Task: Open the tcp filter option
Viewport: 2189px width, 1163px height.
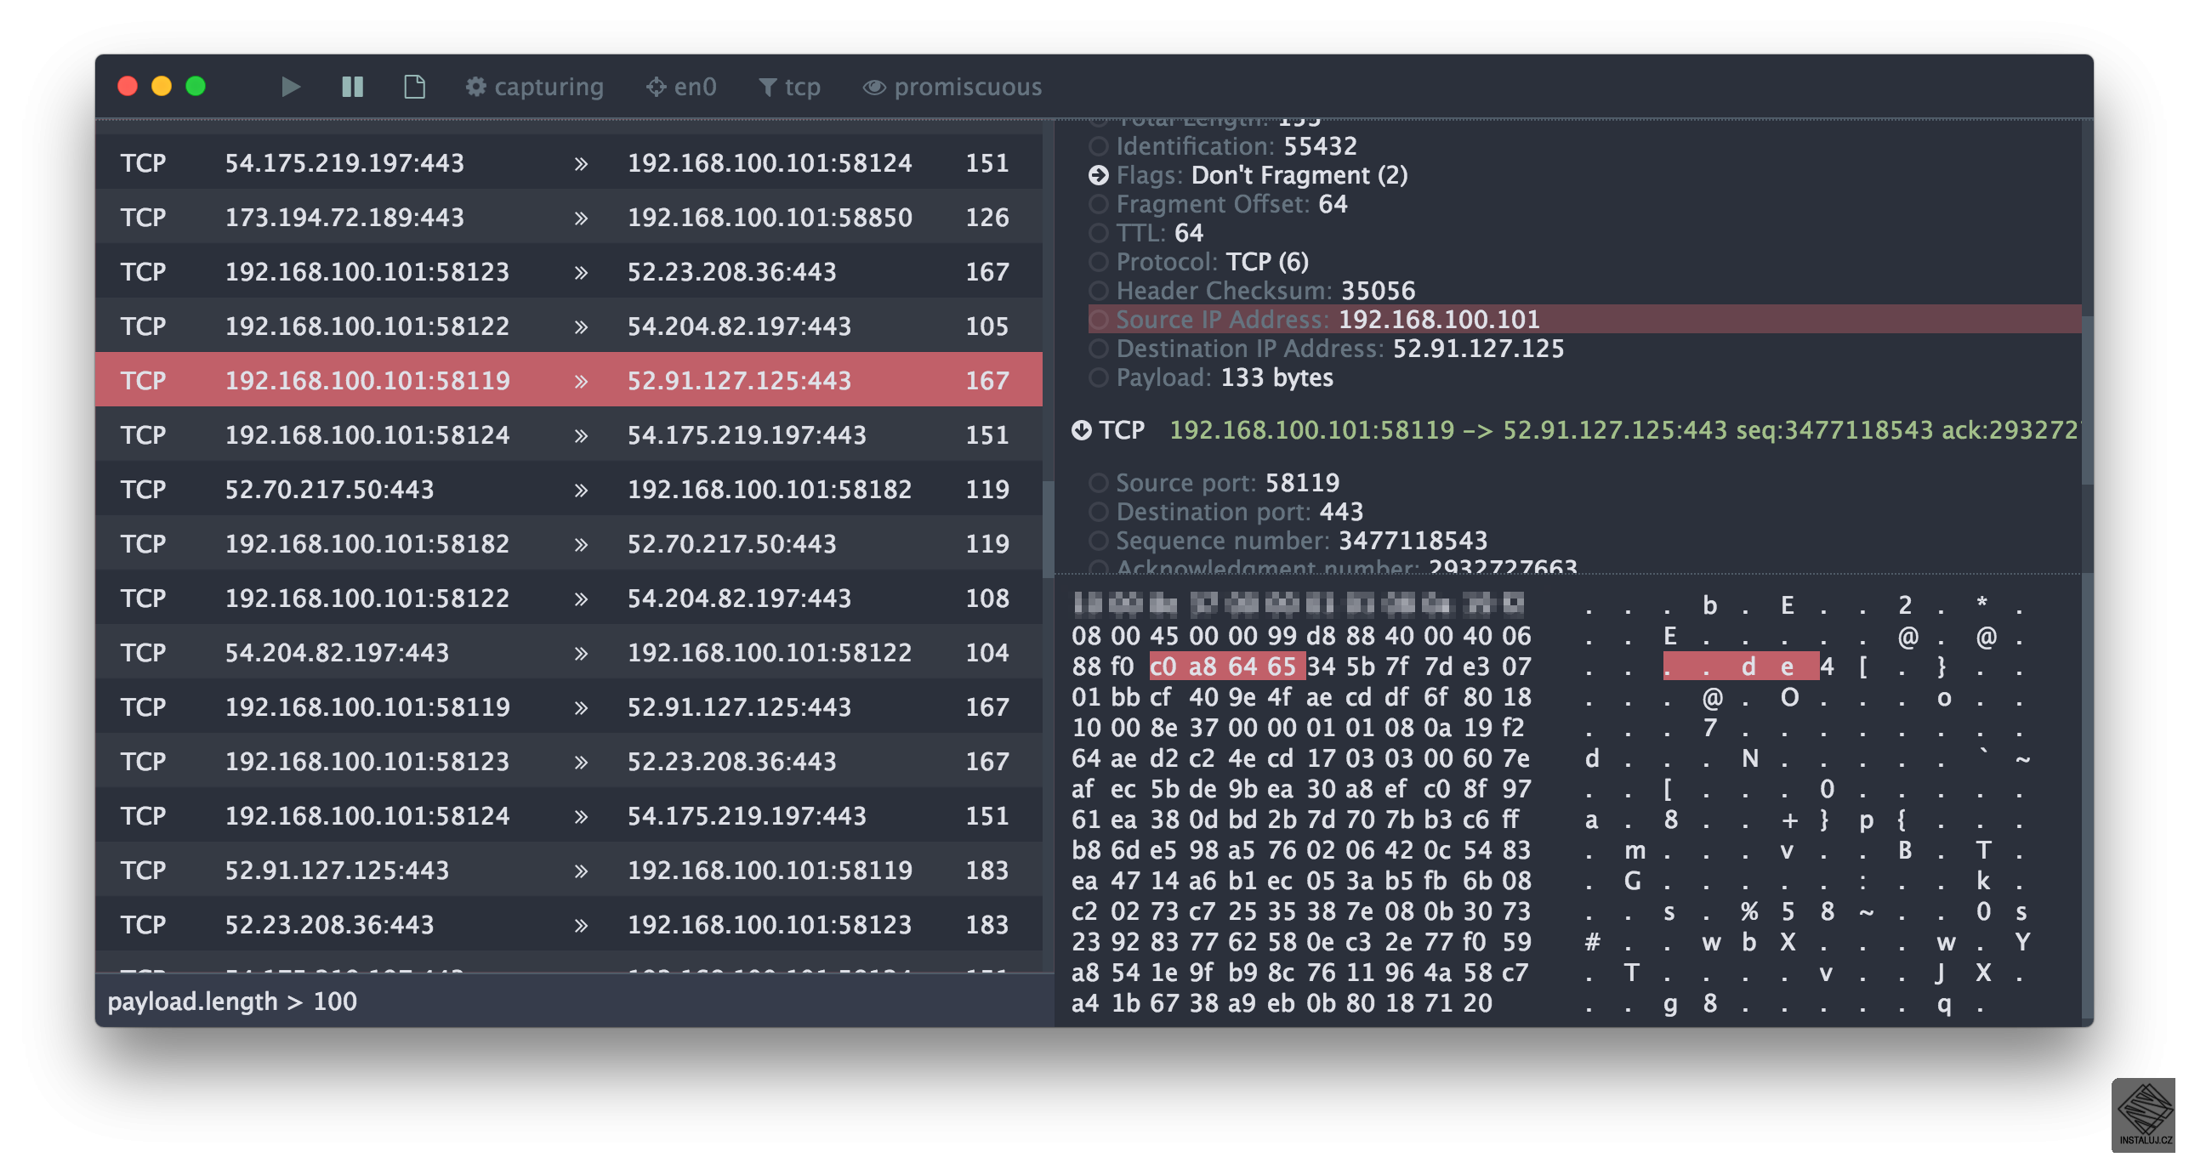Action: tap(789, 87)
